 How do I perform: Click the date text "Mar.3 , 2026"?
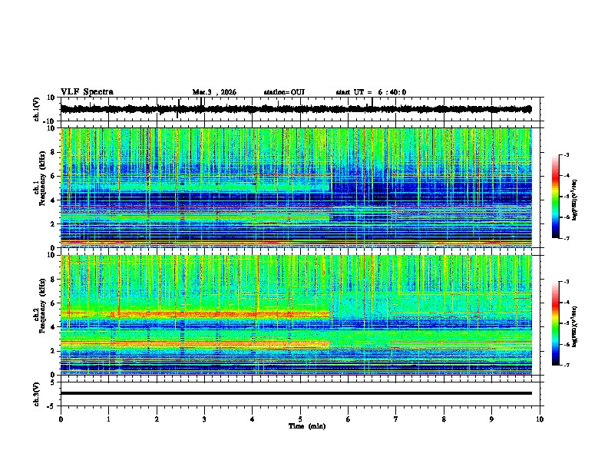[214, 92]
